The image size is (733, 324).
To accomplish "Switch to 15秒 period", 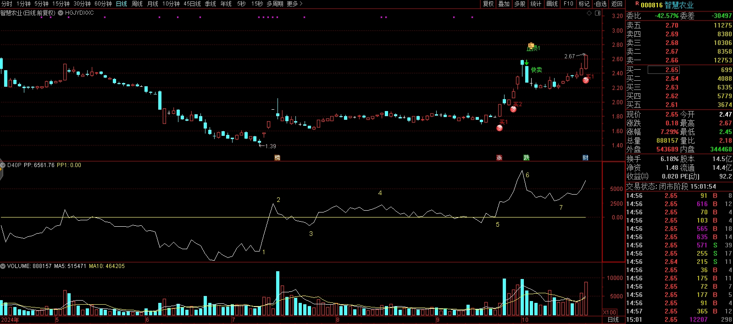I will (x=257, y=4).
